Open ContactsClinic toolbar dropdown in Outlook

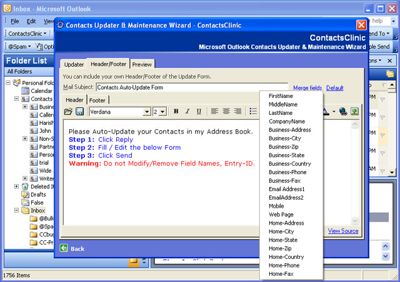(27, 34)
